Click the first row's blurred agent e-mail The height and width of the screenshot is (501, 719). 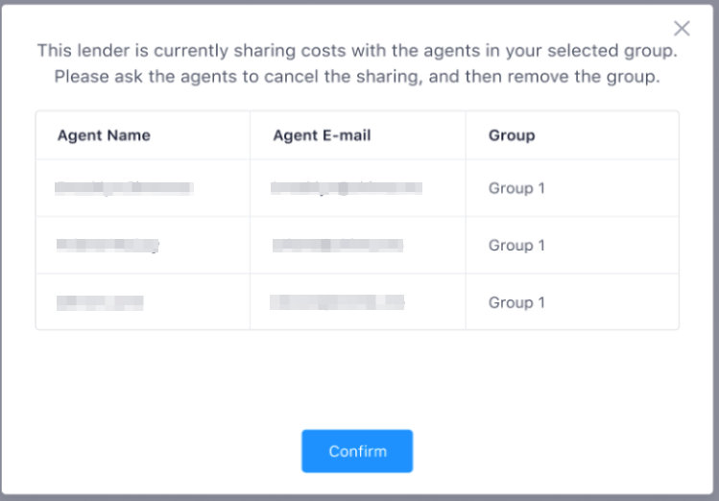click(x=347, y=188)
